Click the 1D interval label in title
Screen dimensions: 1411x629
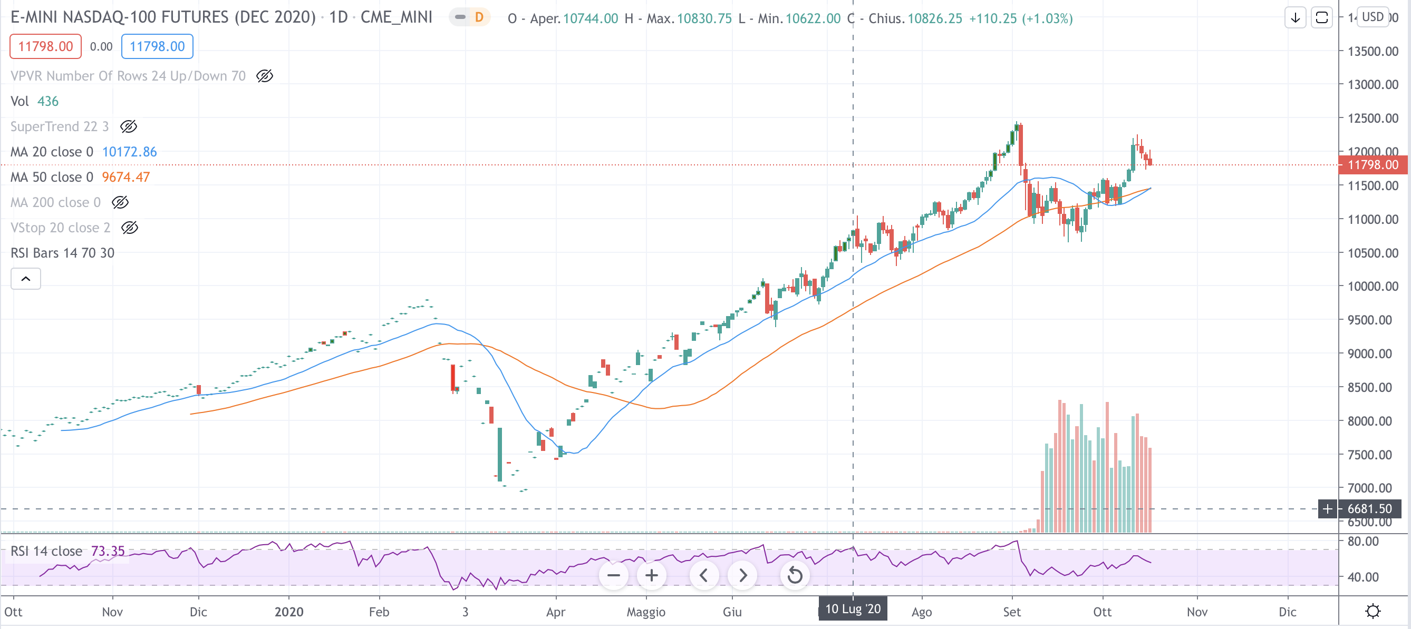[x=339, y=17]
